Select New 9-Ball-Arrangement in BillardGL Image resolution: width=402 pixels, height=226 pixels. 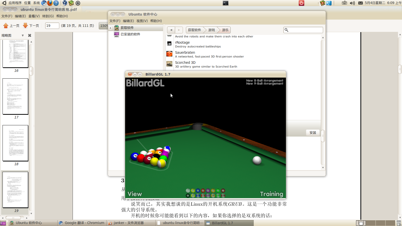265,84
